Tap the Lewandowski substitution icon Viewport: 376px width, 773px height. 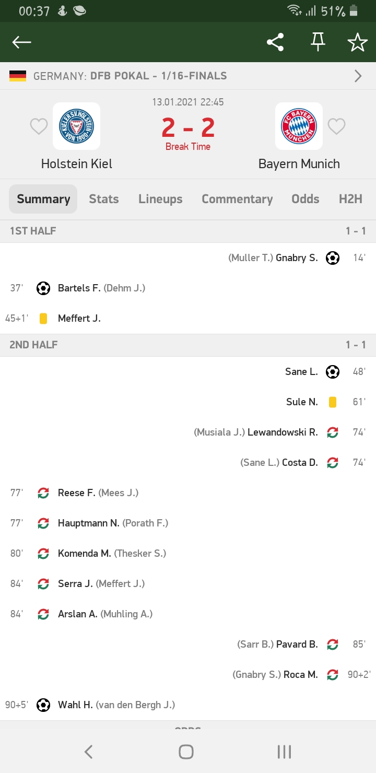(x=333, y=432)
